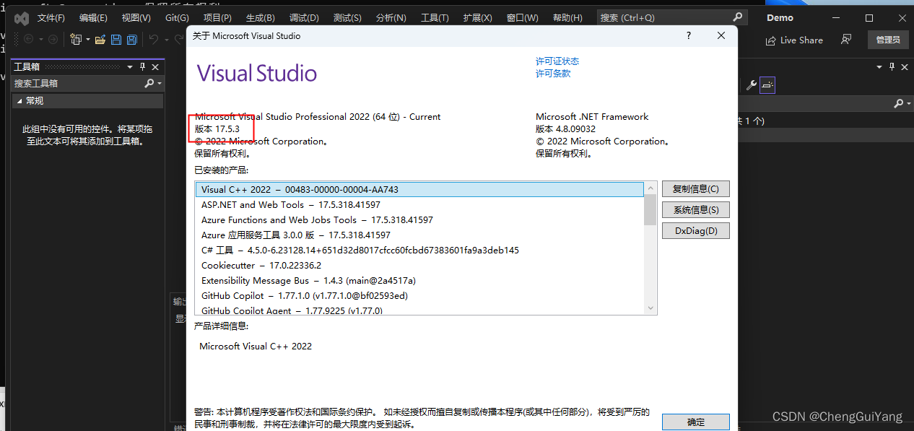Click the Open File folder icon
This screenshot has height=431, width=914.
coord(100,40)
